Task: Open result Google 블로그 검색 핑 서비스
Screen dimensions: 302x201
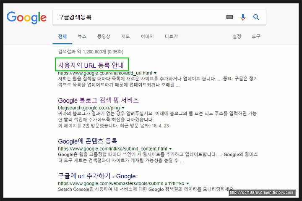Action: tap(99, 100)
